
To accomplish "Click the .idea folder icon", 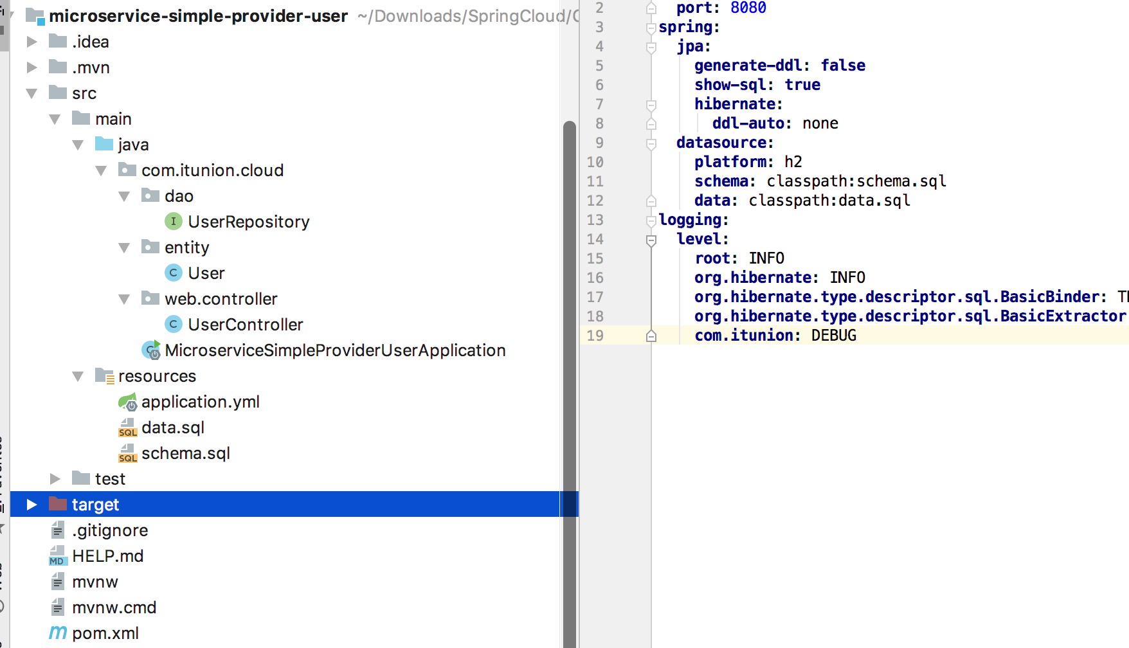I will coord(58,41).
